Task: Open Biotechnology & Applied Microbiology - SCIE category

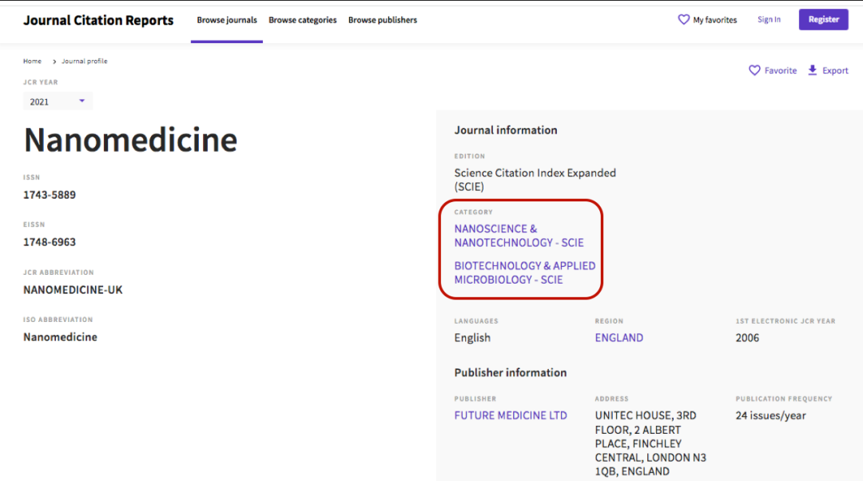Action: [x=524, y=272]
